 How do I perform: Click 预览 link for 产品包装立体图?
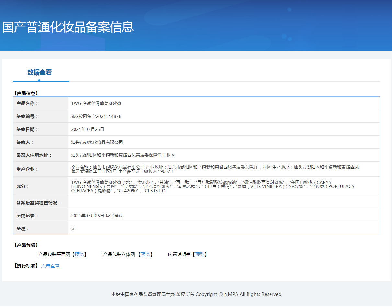coord(145,254)
